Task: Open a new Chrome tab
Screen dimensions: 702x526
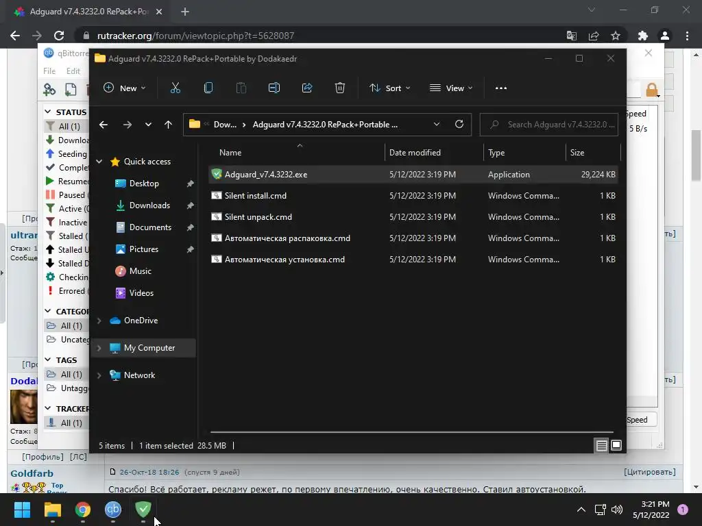Action: coord(185,12)
